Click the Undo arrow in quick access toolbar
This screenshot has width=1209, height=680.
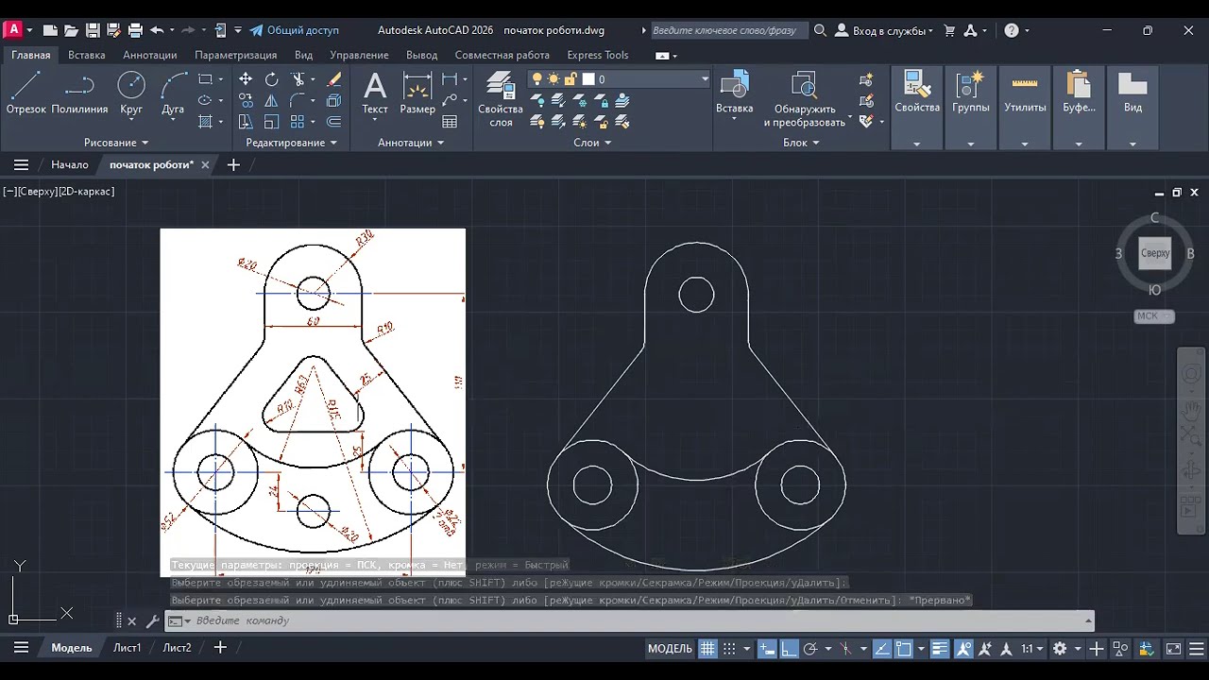(157, 30)
